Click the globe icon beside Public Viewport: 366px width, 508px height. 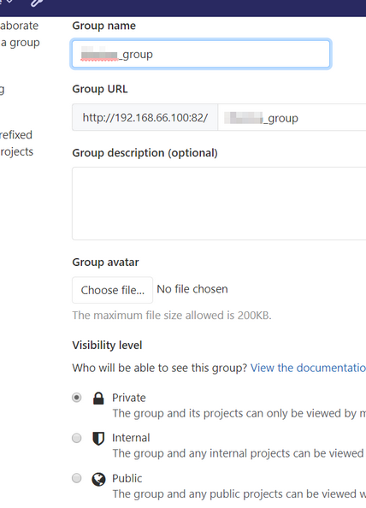[x=98, y=479]
